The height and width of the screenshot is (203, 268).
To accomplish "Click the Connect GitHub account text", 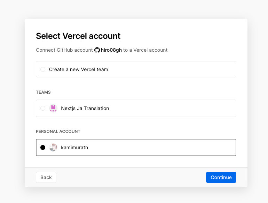I will click(x=64, y=50).
